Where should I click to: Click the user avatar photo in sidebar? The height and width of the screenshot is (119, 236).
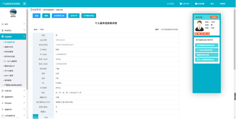(13, 12)
